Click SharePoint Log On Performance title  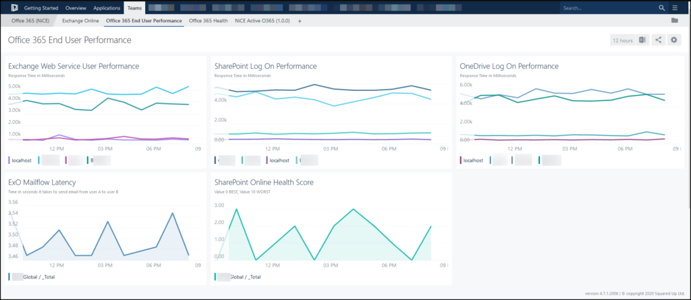point(266,66)
